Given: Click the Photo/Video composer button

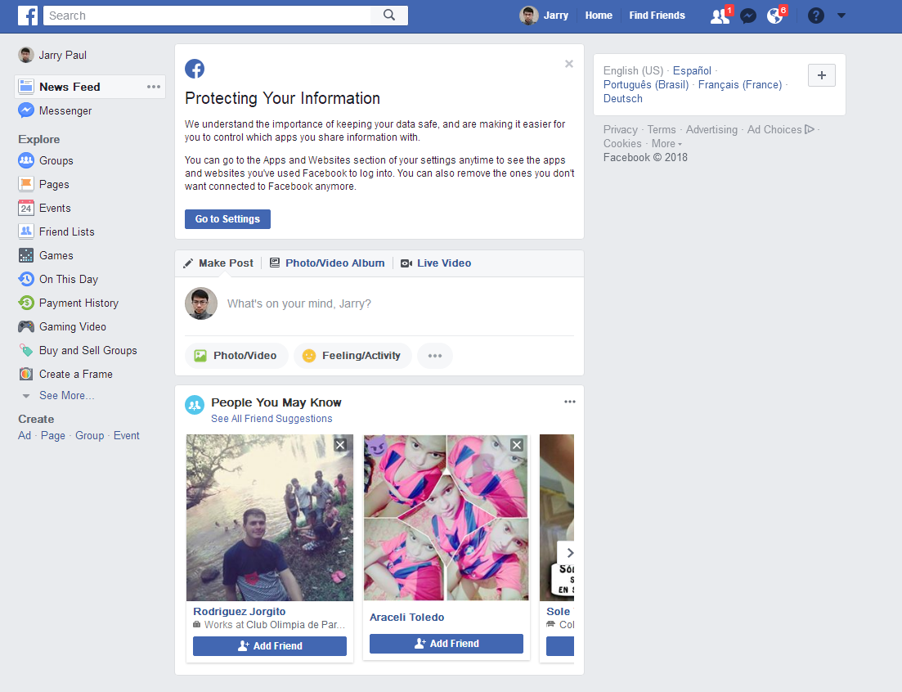Looking at the screenshot, I should [236, 356].
